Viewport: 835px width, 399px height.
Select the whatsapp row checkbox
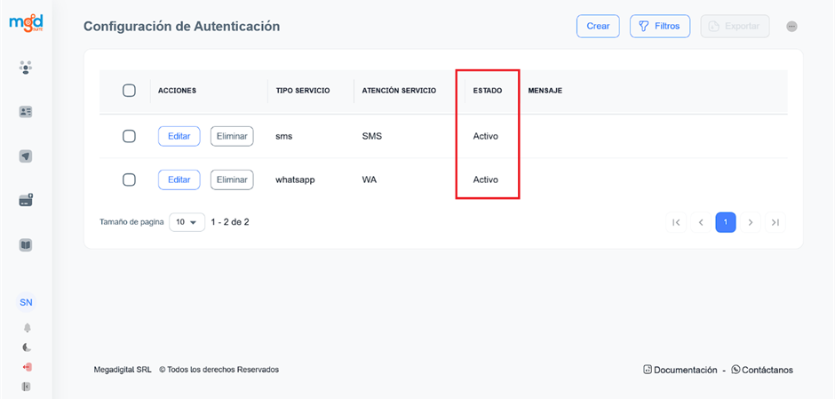coord(129,180)
